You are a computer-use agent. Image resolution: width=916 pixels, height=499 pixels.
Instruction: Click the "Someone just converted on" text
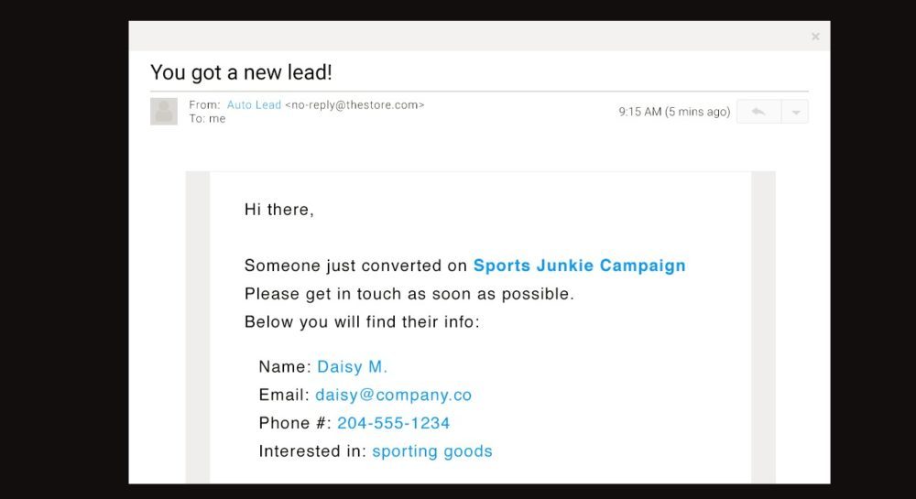click(355, 266)
